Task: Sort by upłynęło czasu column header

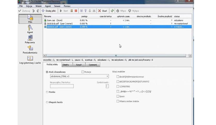Action: [123, 16]
